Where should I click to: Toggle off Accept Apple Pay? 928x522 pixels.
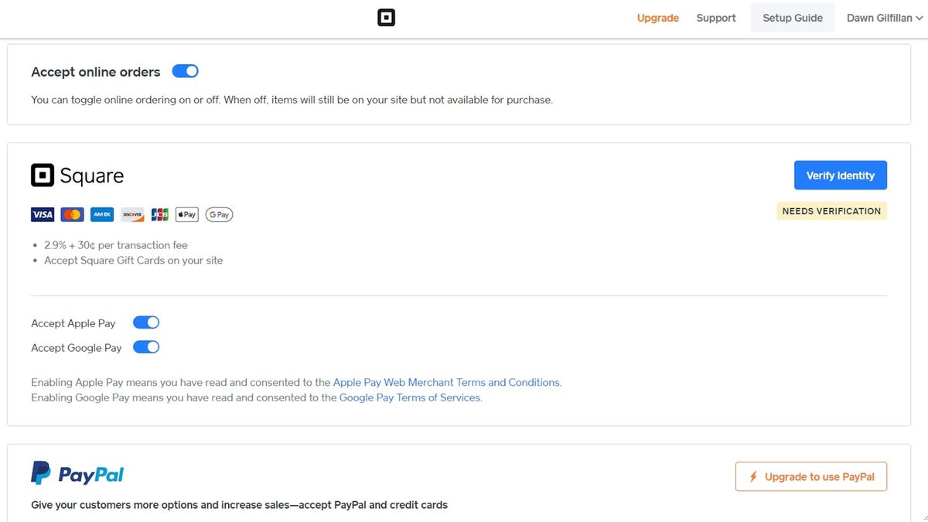click(146, 322)
